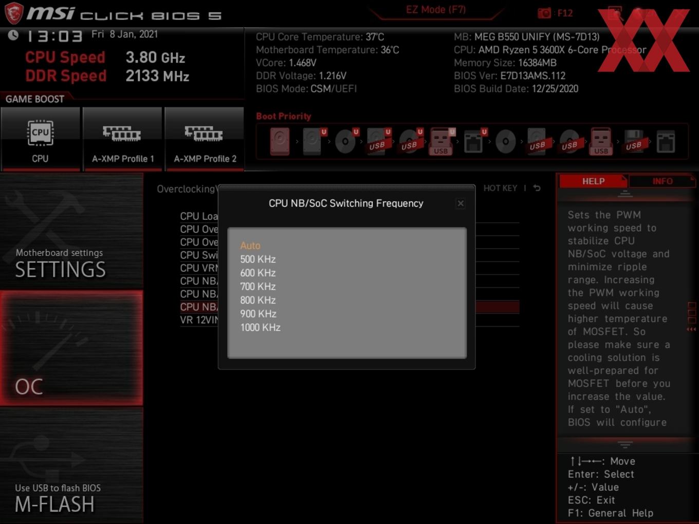Click the 'Memory Size: 16384MB' text

click(505, 63)
